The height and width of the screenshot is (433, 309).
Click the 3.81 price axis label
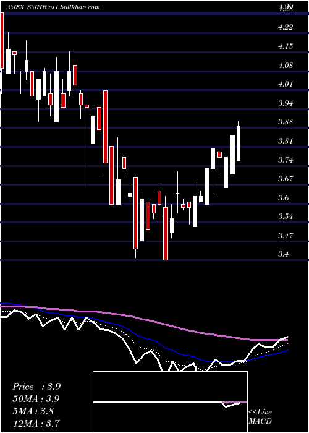pos(286,141)
